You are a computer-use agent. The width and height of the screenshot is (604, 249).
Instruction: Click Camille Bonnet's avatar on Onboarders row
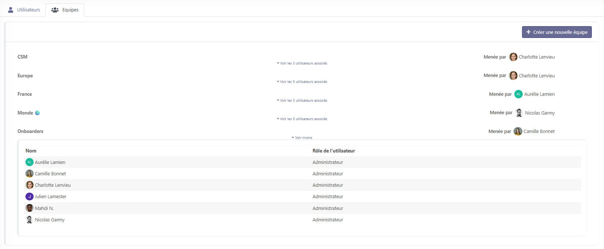coord(518,131)
